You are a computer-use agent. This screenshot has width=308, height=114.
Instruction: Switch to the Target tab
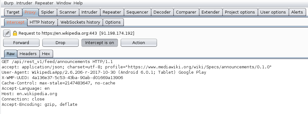point(13,12)
